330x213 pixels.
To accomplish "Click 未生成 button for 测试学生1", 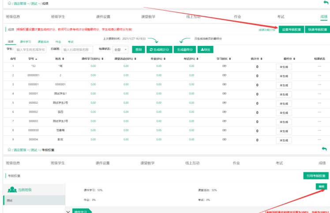I will tap(283, 94).
